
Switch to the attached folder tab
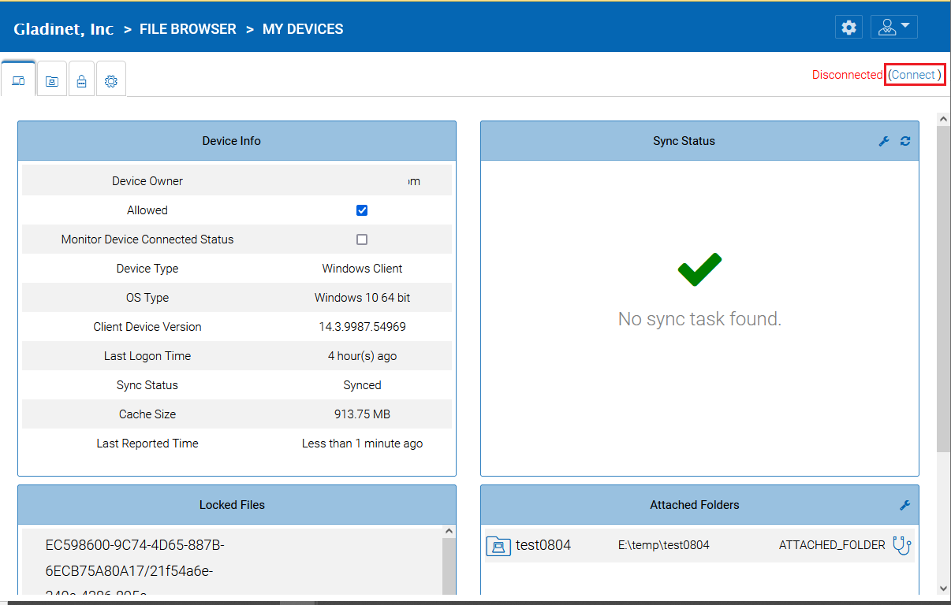coord(52,80)
